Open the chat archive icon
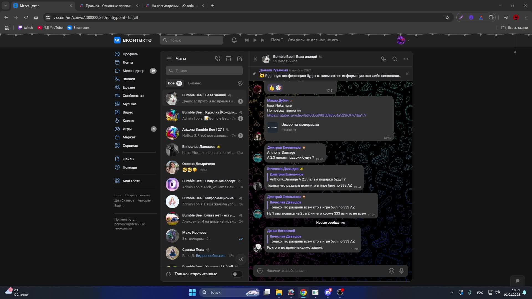 pos(229,59)
